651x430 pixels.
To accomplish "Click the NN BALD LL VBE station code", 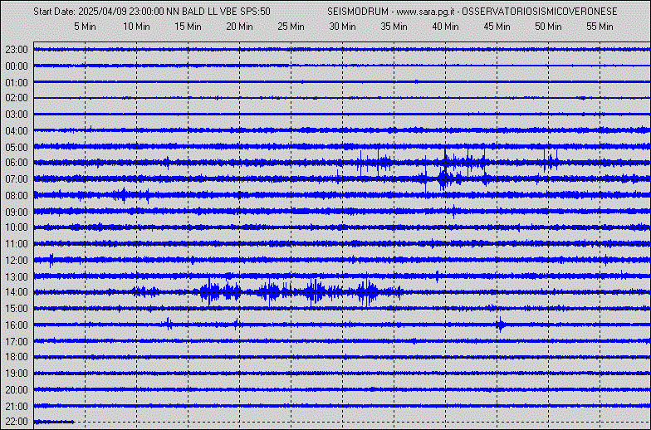I will point(203,12).
